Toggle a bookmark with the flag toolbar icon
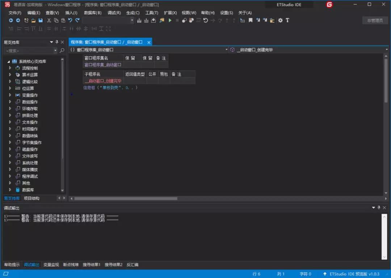Screen dimensions: 391x278 pyautogui.click(x=250, y=20)
